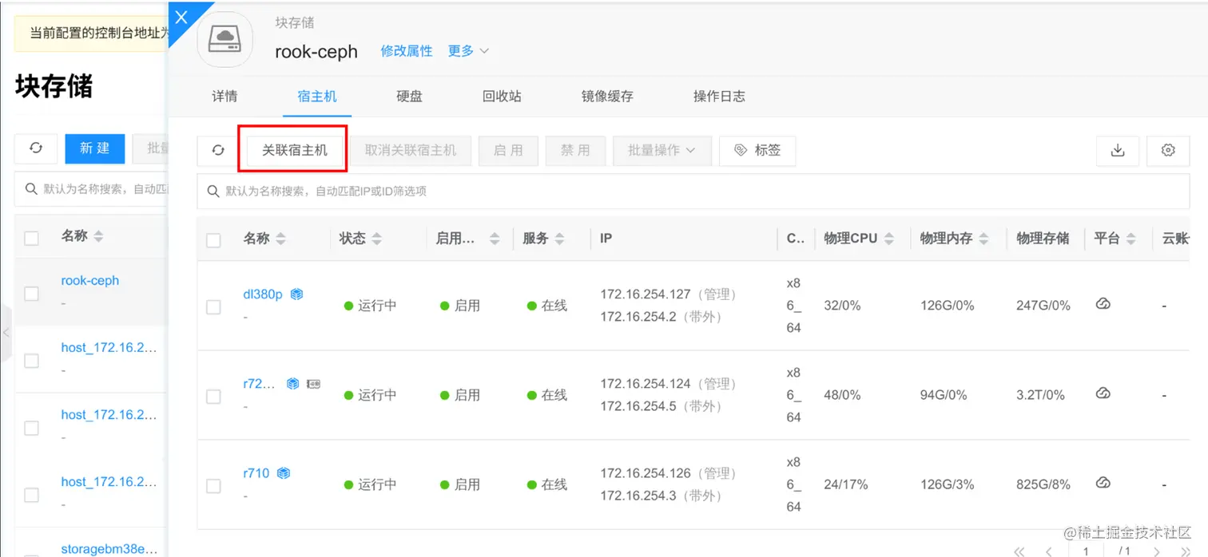The height and width of the screenshot is (557, 1208).
Task: Check the first host_172.16.2… storage row
Action: click(31, 361)
